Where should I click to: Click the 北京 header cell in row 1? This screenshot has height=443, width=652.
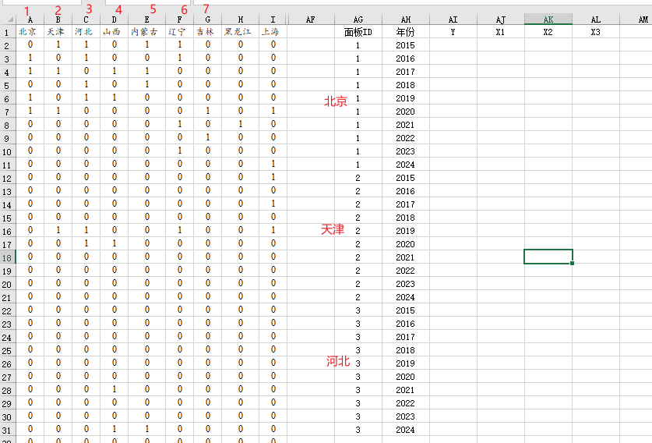tap(28, 32)
